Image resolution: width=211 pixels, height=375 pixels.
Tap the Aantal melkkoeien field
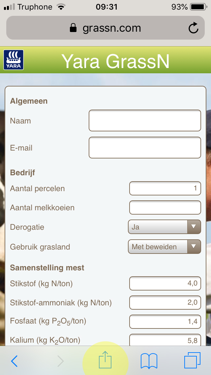click(x=165, y=207)
